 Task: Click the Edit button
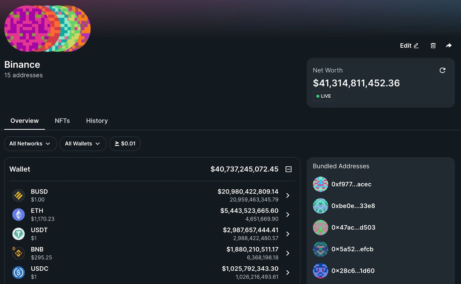409,45
